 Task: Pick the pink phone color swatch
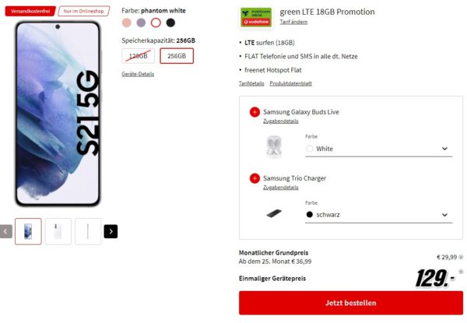(127, 23)
